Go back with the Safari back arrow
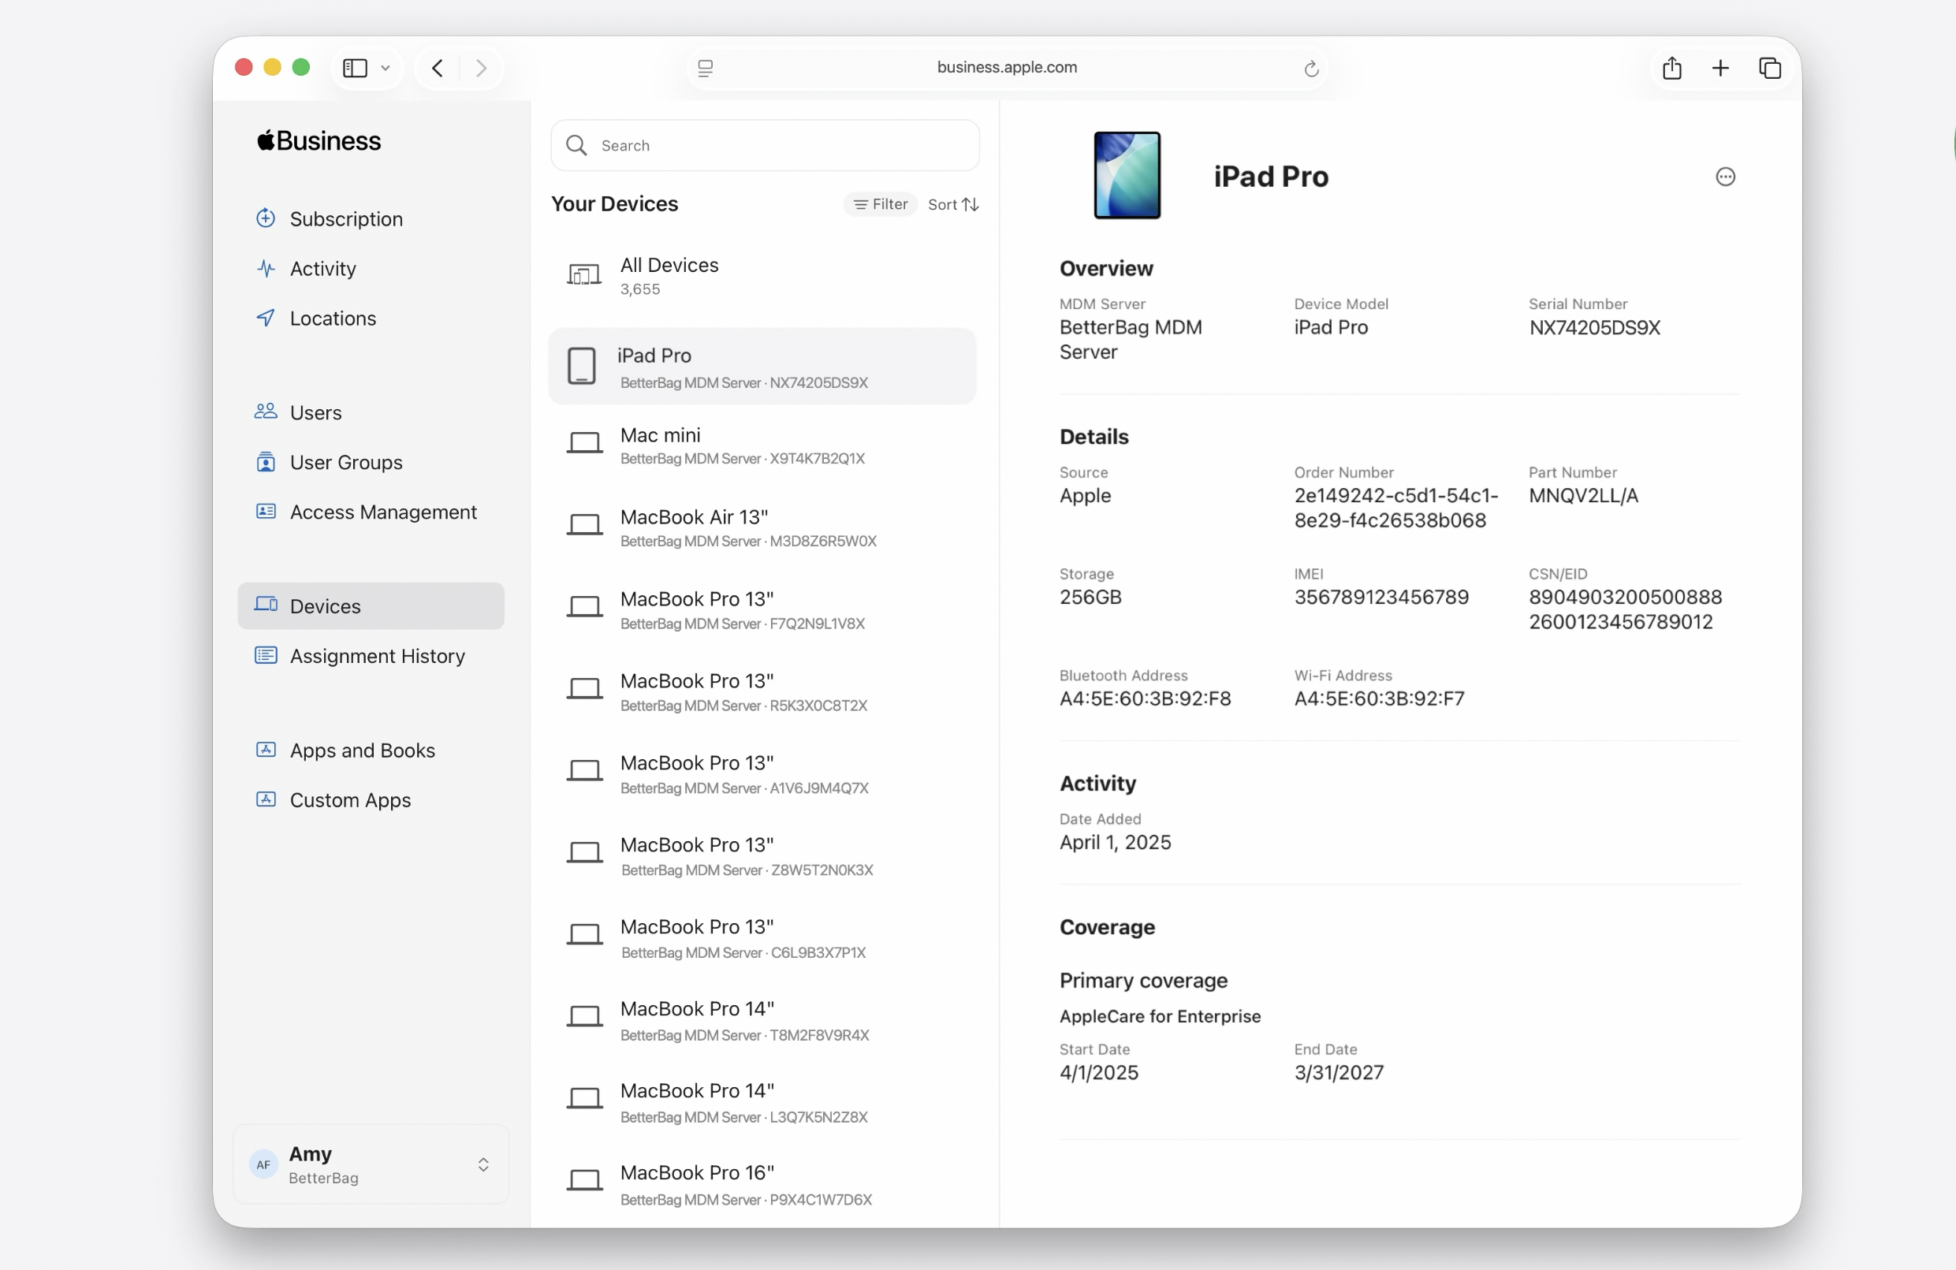 (x=438, y=68)
